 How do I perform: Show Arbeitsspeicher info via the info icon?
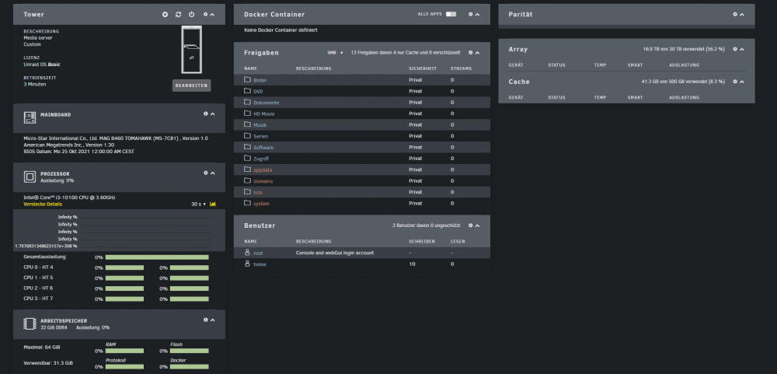[x=206, y=320]
